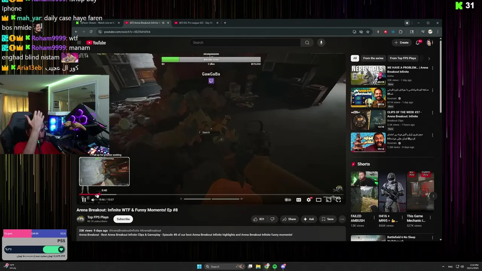Open video settings gear icon
The height and width of the screenshot is (271, 482).
[x=309, y=200]
